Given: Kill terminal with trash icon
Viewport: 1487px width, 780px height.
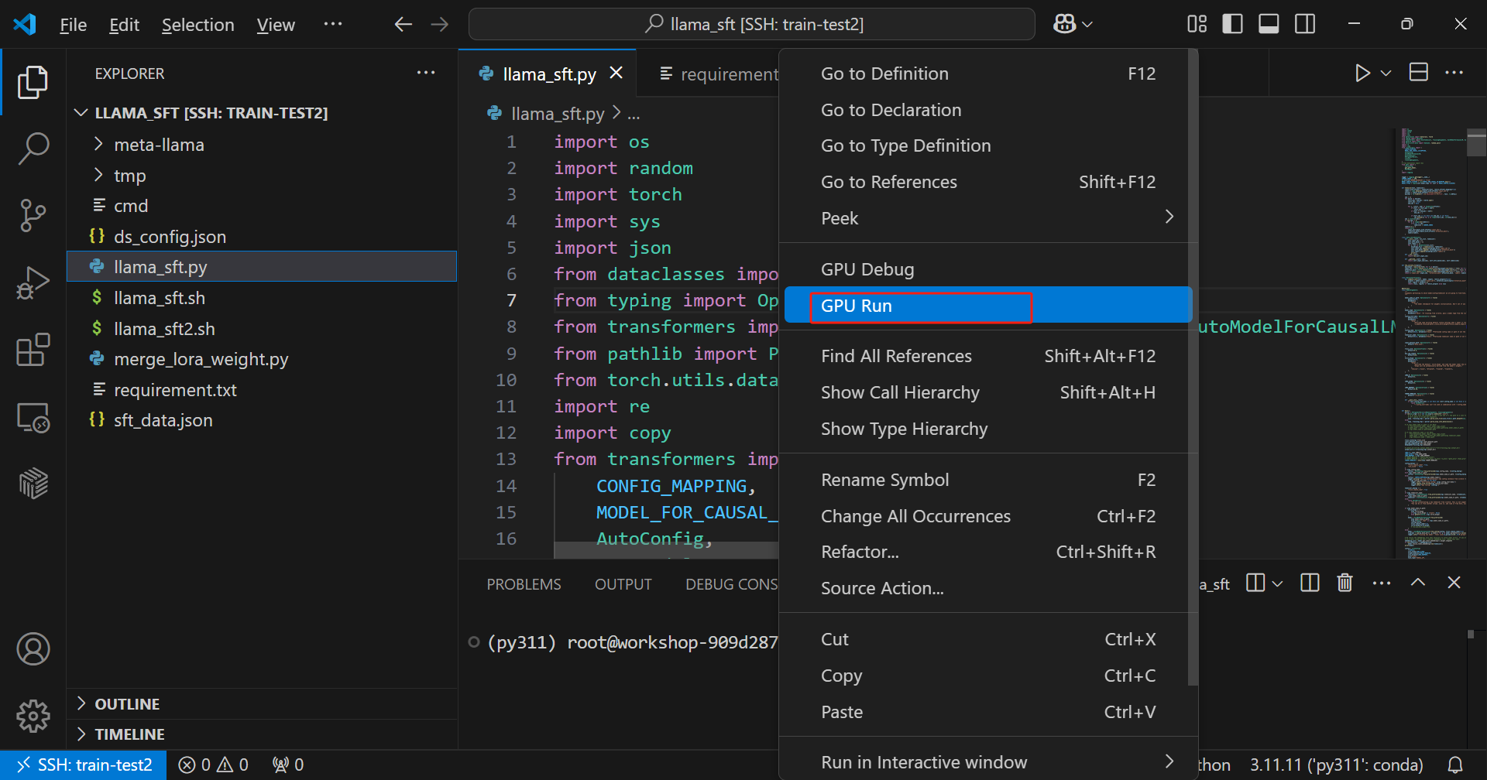Looking at the screenshot, I should click(1344, 583).
